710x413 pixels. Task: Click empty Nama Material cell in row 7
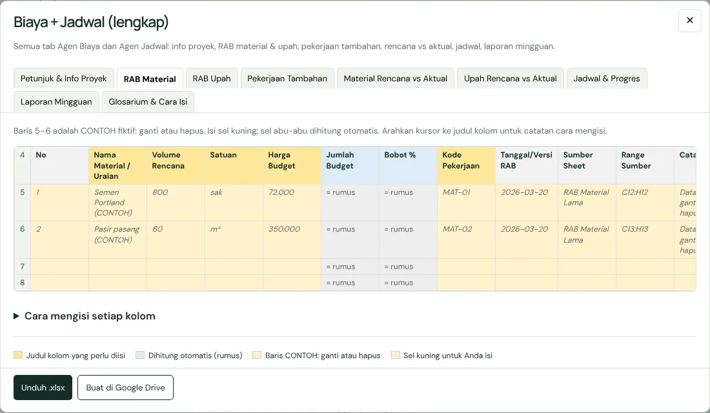[117, 267]
